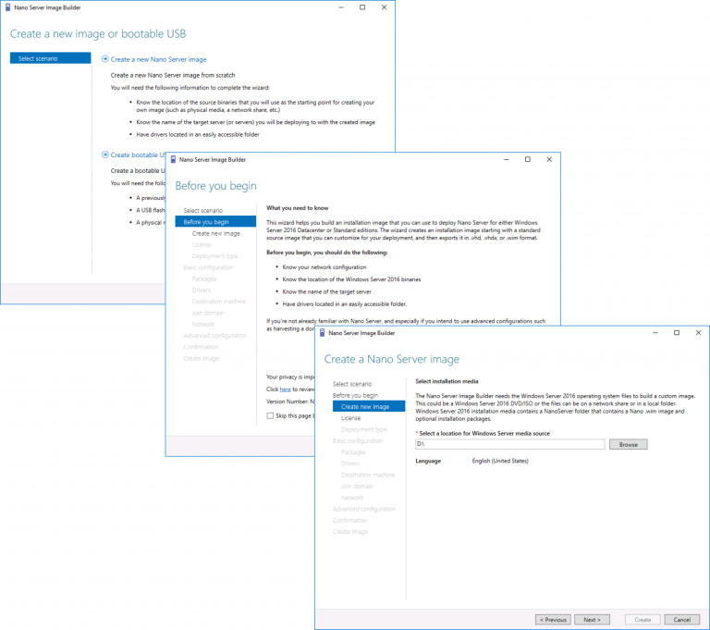710x630 pixels.
Task: Click Advanced configuration step in middle window
Action: click(x=215, y=336)
